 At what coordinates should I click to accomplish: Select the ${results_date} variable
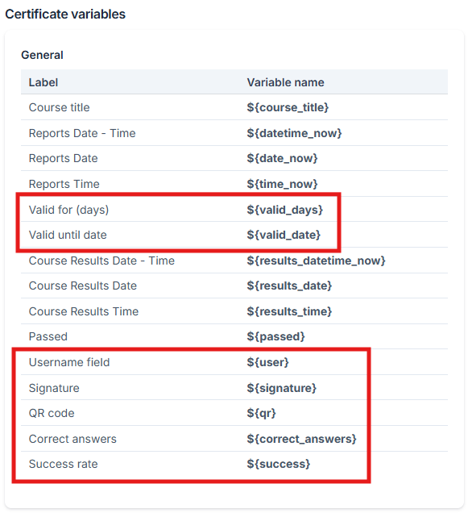(289, 286)
